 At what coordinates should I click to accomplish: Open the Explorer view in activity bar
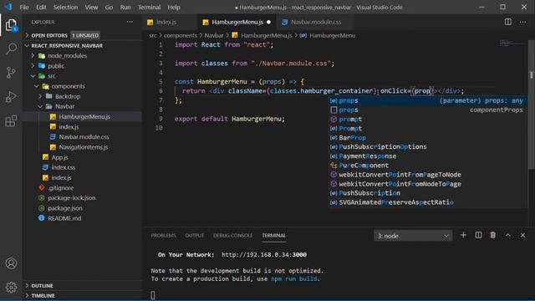point(11,25)
